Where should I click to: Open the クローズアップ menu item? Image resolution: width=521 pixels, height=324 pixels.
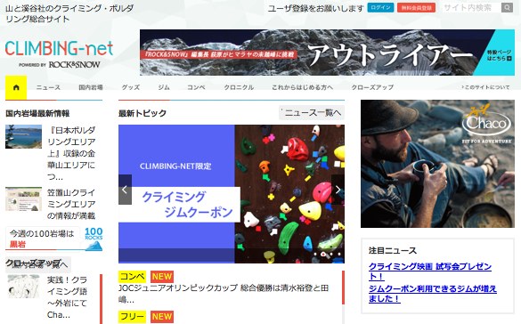[372, 87]
